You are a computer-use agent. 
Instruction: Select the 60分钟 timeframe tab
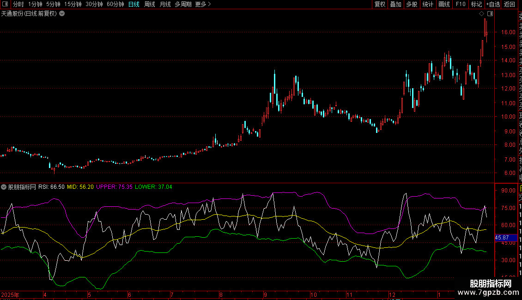[115, 4]
